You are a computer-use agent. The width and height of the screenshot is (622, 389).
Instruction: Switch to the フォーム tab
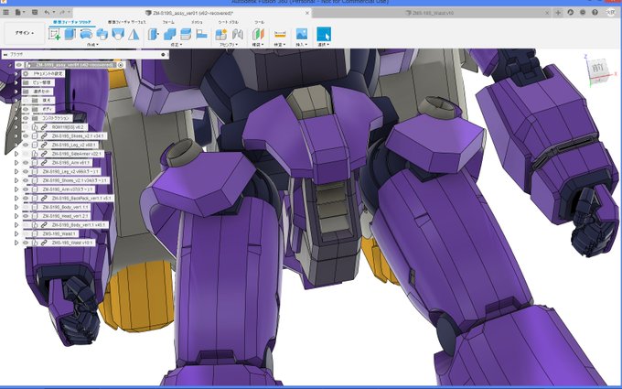click(x=168, y=22)
